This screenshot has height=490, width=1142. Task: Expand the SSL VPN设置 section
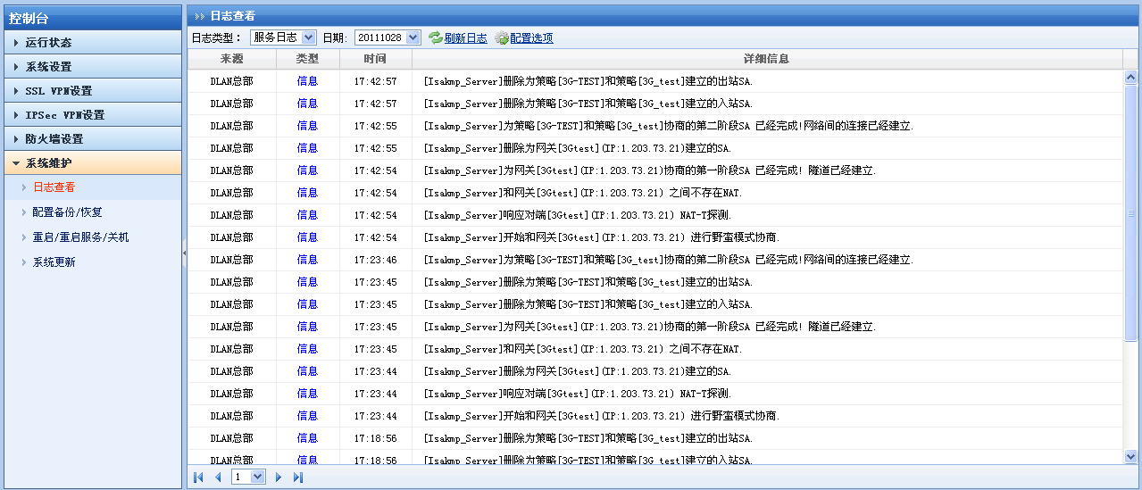click(58, 90)
